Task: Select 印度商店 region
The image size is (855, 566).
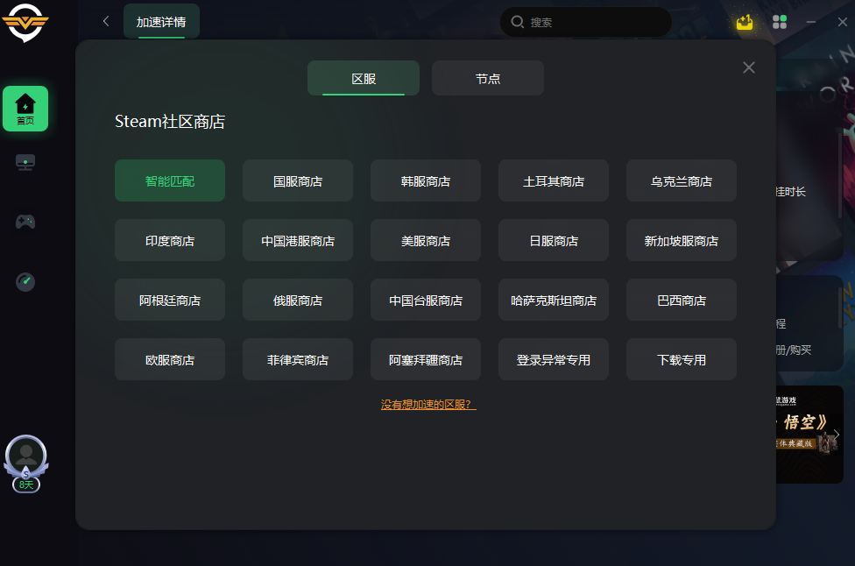Action: (170, 240)
